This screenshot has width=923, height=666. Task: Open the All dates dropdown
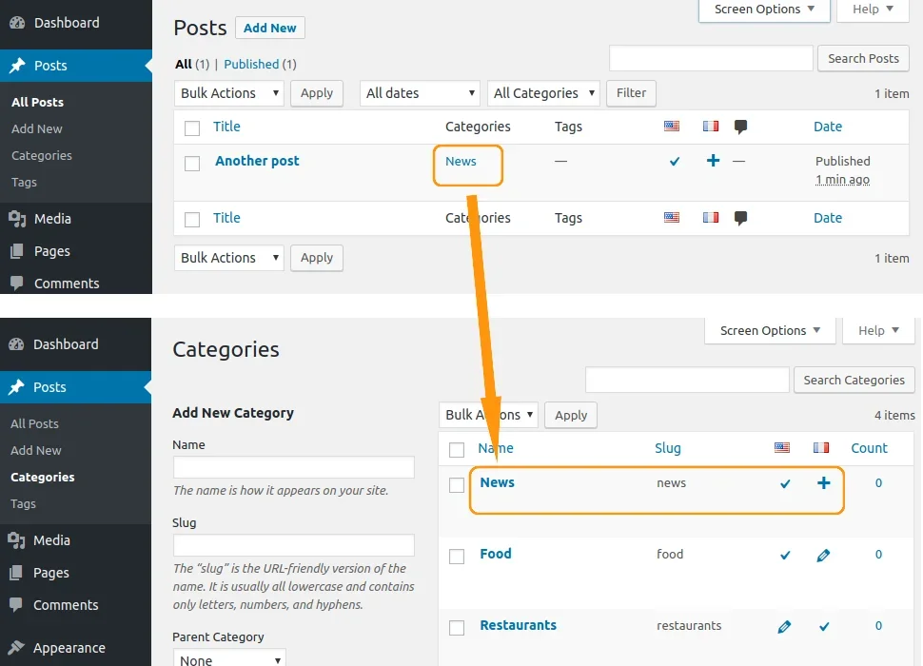(420, 93)
